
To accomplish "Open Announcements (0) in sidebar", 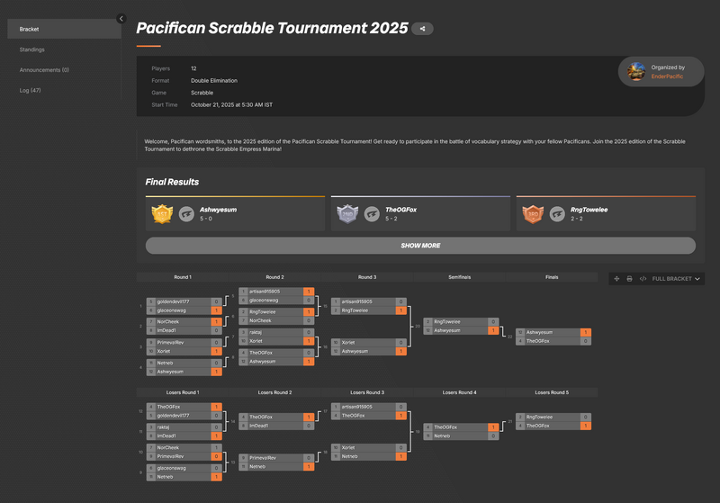I will [44, 69].
